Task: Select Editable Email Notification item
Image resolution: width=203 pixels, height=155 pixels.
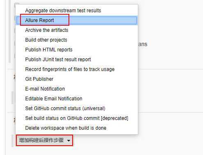Action: pyautogui.click(x=77, y=99)
